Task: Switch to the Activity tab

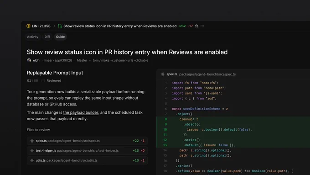Action: coord(33,37)
